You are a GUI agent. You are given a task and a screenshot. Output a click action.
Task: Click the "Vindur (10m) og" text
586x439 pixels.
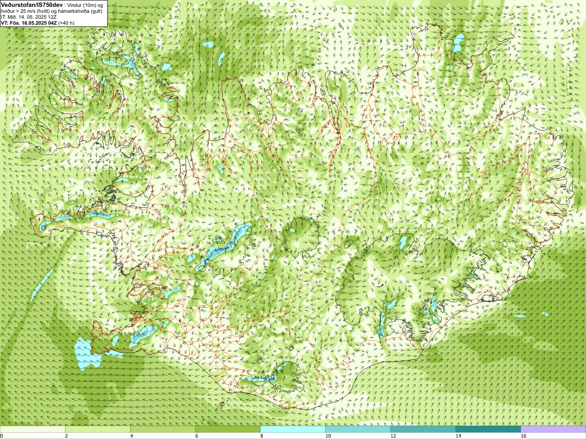(x=85, y=5)
